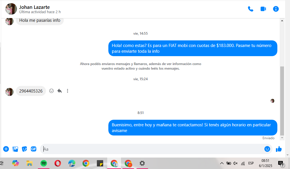
Task: Click the 'vie, 15:24' timestamp
Action: [x=140, y=79]
